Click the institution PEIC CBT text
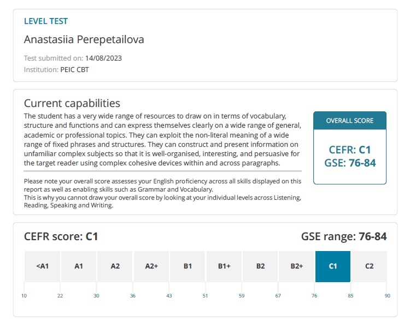This screenshot has height=322, width=404. 74,70
